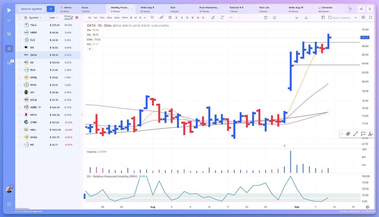Image resolution: width=379 pixels, height=217 pixels.
Task: Toggle the highlighted button with the three-way split icon
Action: point(306,17)
